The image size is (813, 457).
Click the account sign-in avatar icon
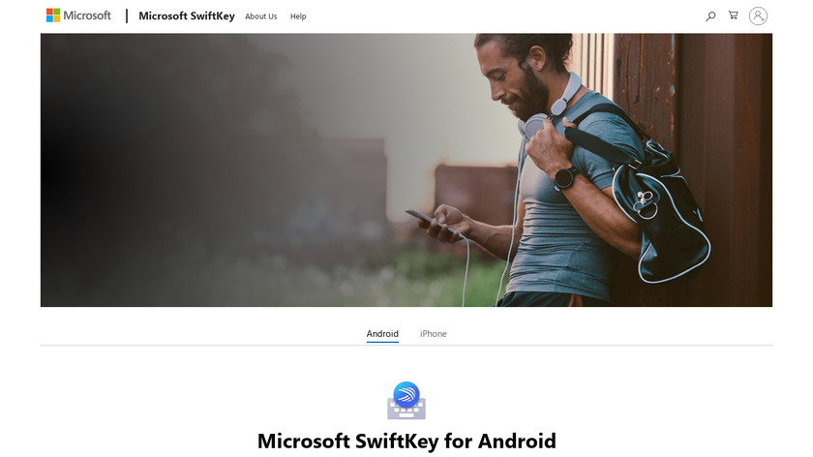758,16
